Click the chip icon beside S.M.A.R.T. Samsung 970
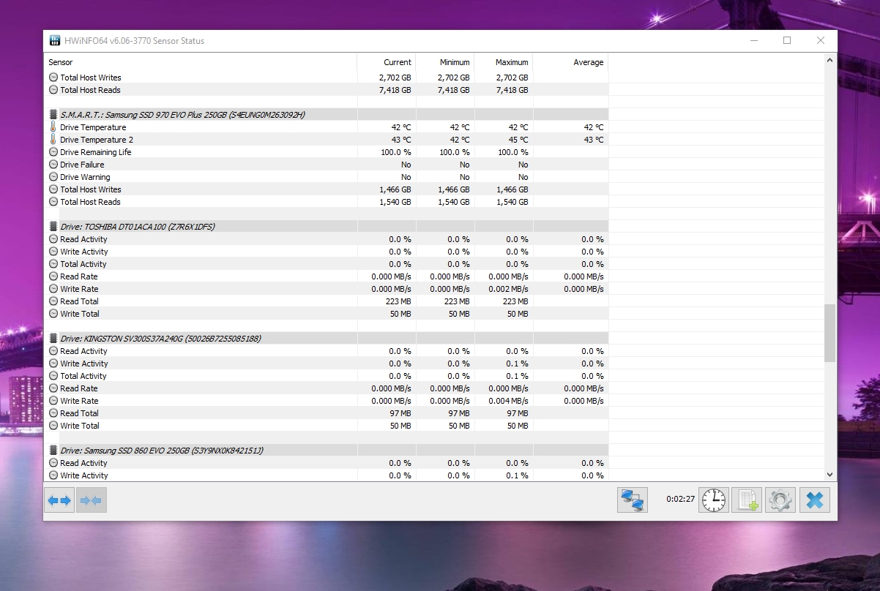The width and height of the screenshot is (880, 591). click(53, 115)
